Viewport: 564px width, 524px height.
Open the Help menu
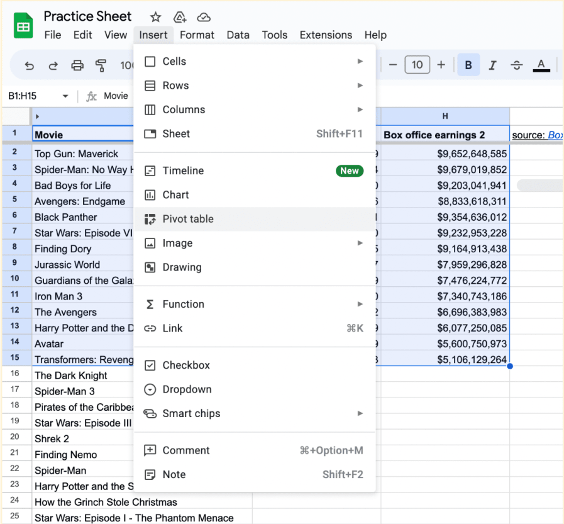click(375, 35)
